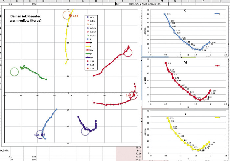Screen dimensions: 230x161
Task: Click the D_DATA cell at bottom left
Action: (x=5, y=150)
